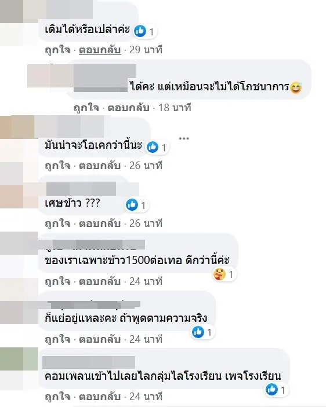Viewport: 326px width, 407px height.
Task: Reply to the 18 นาที nested comment
Action: point(129,108)
